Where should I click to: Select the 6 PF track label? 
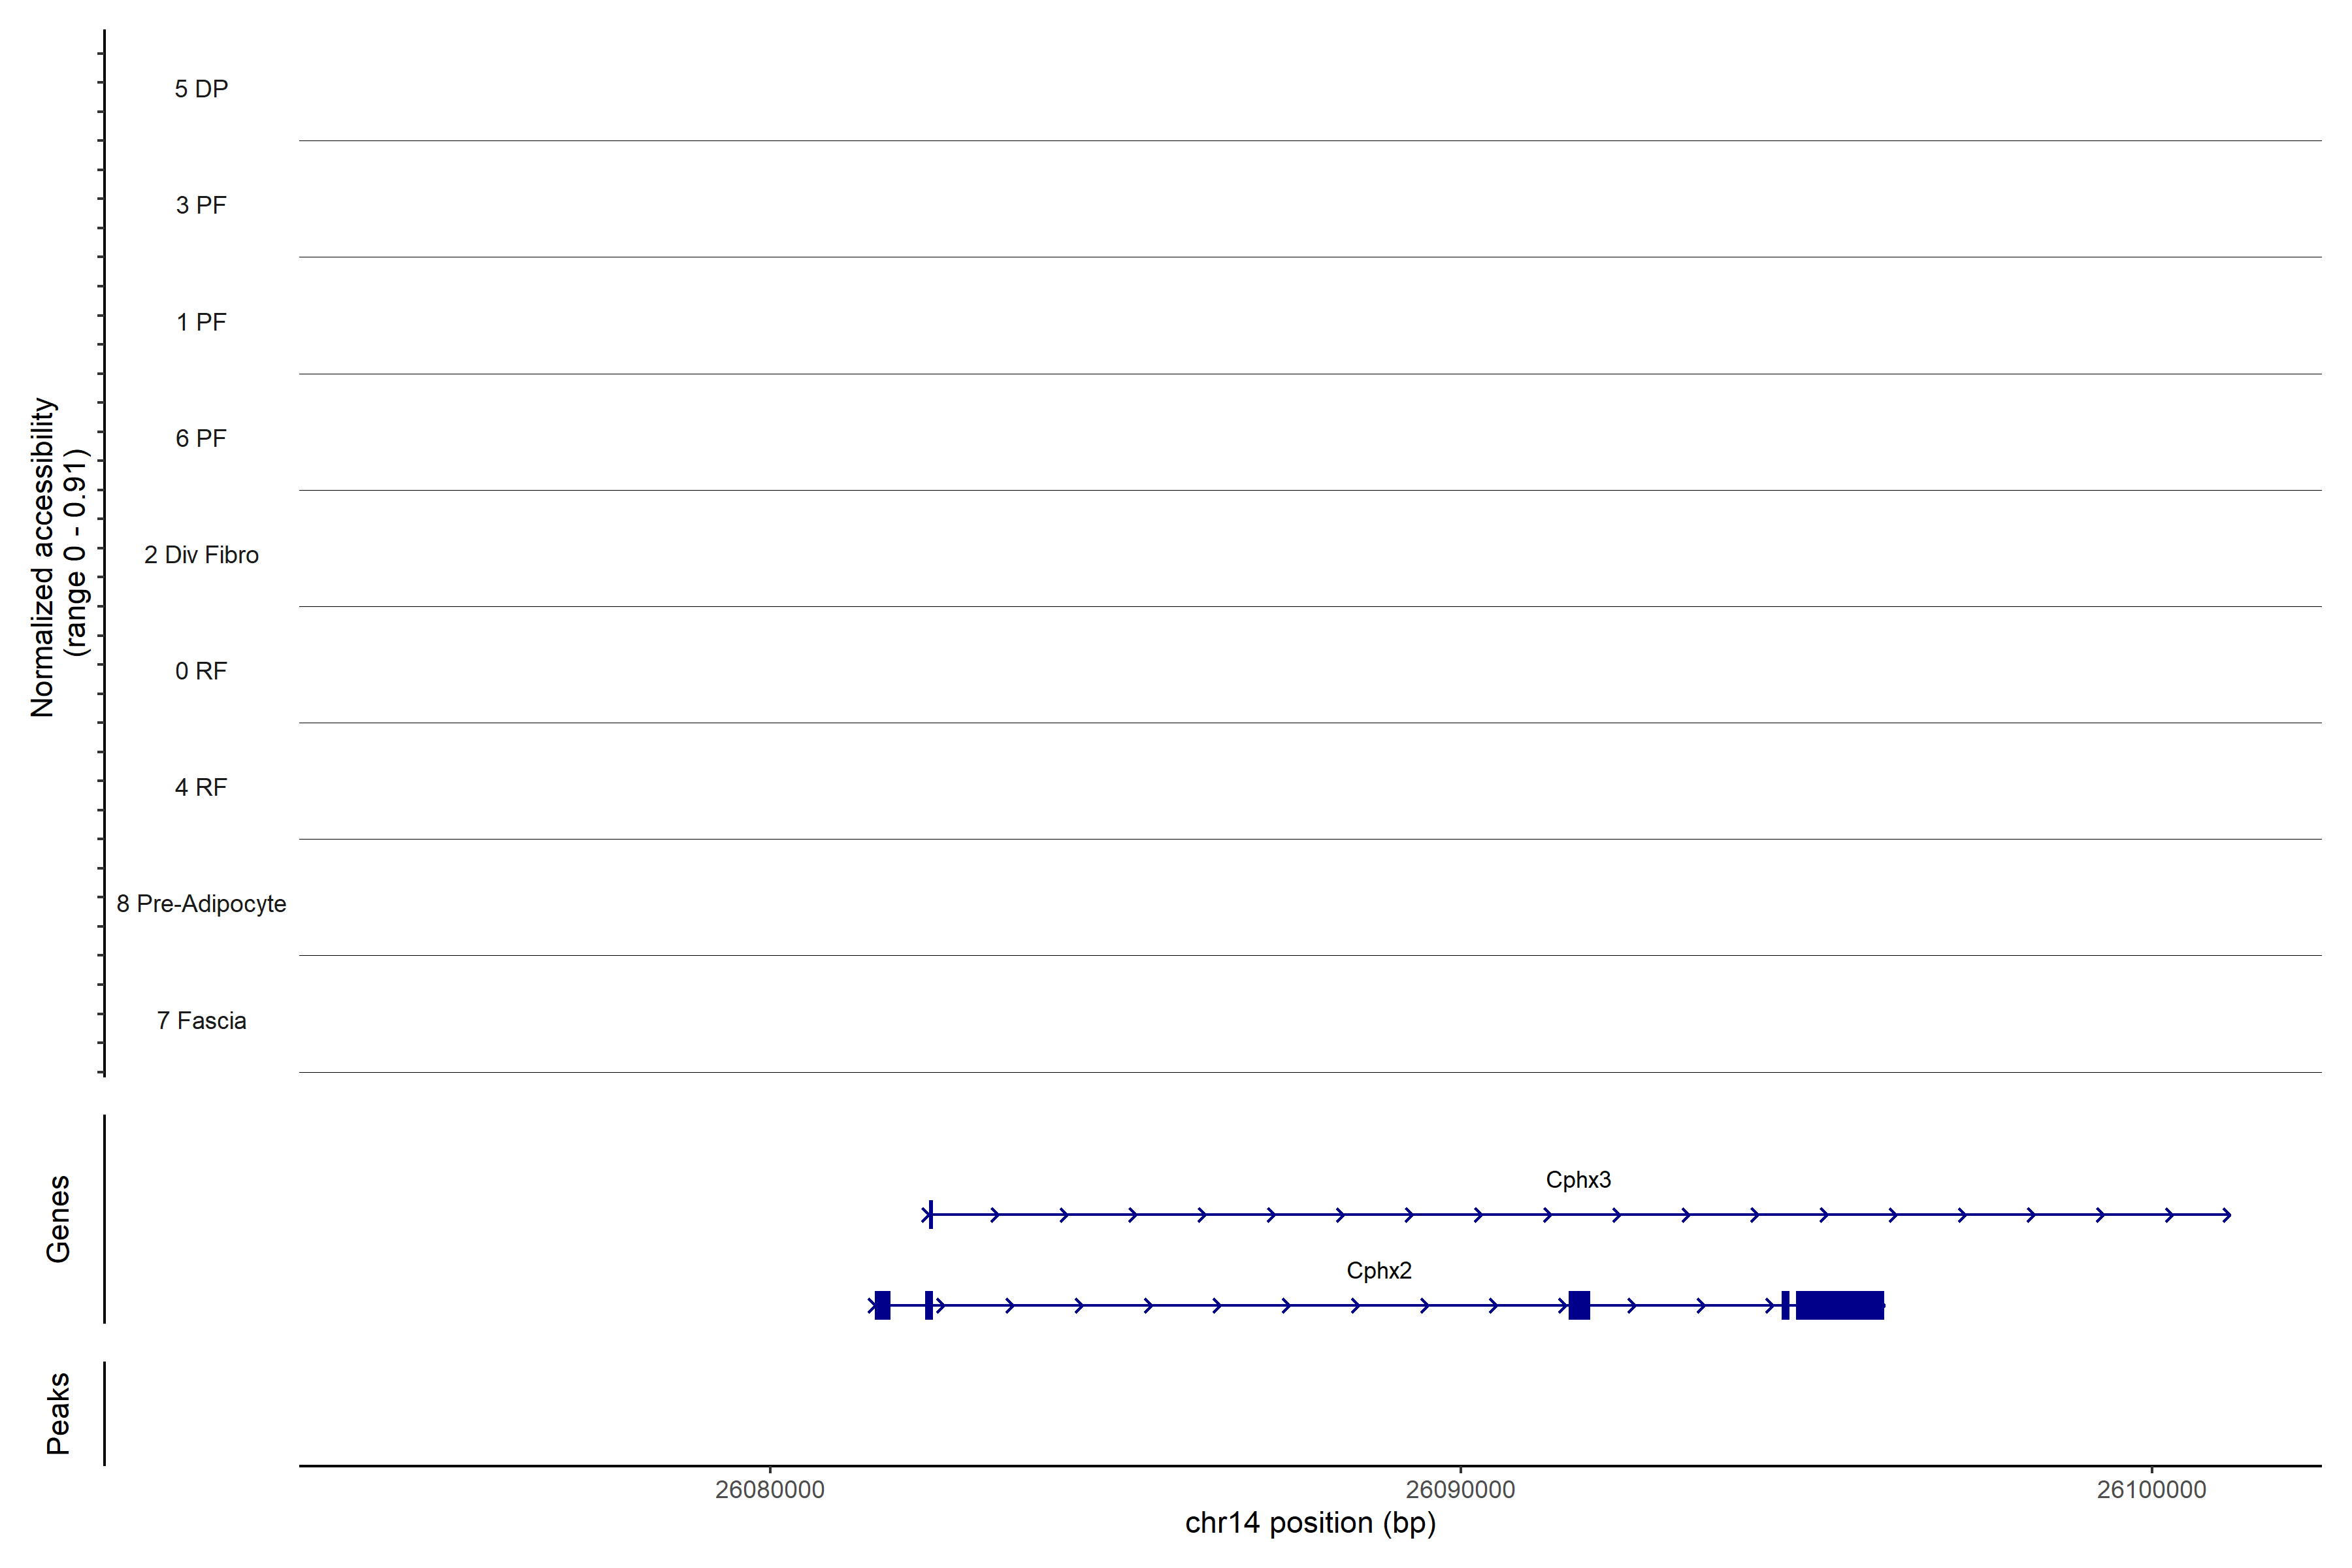(x=201, y=438)
